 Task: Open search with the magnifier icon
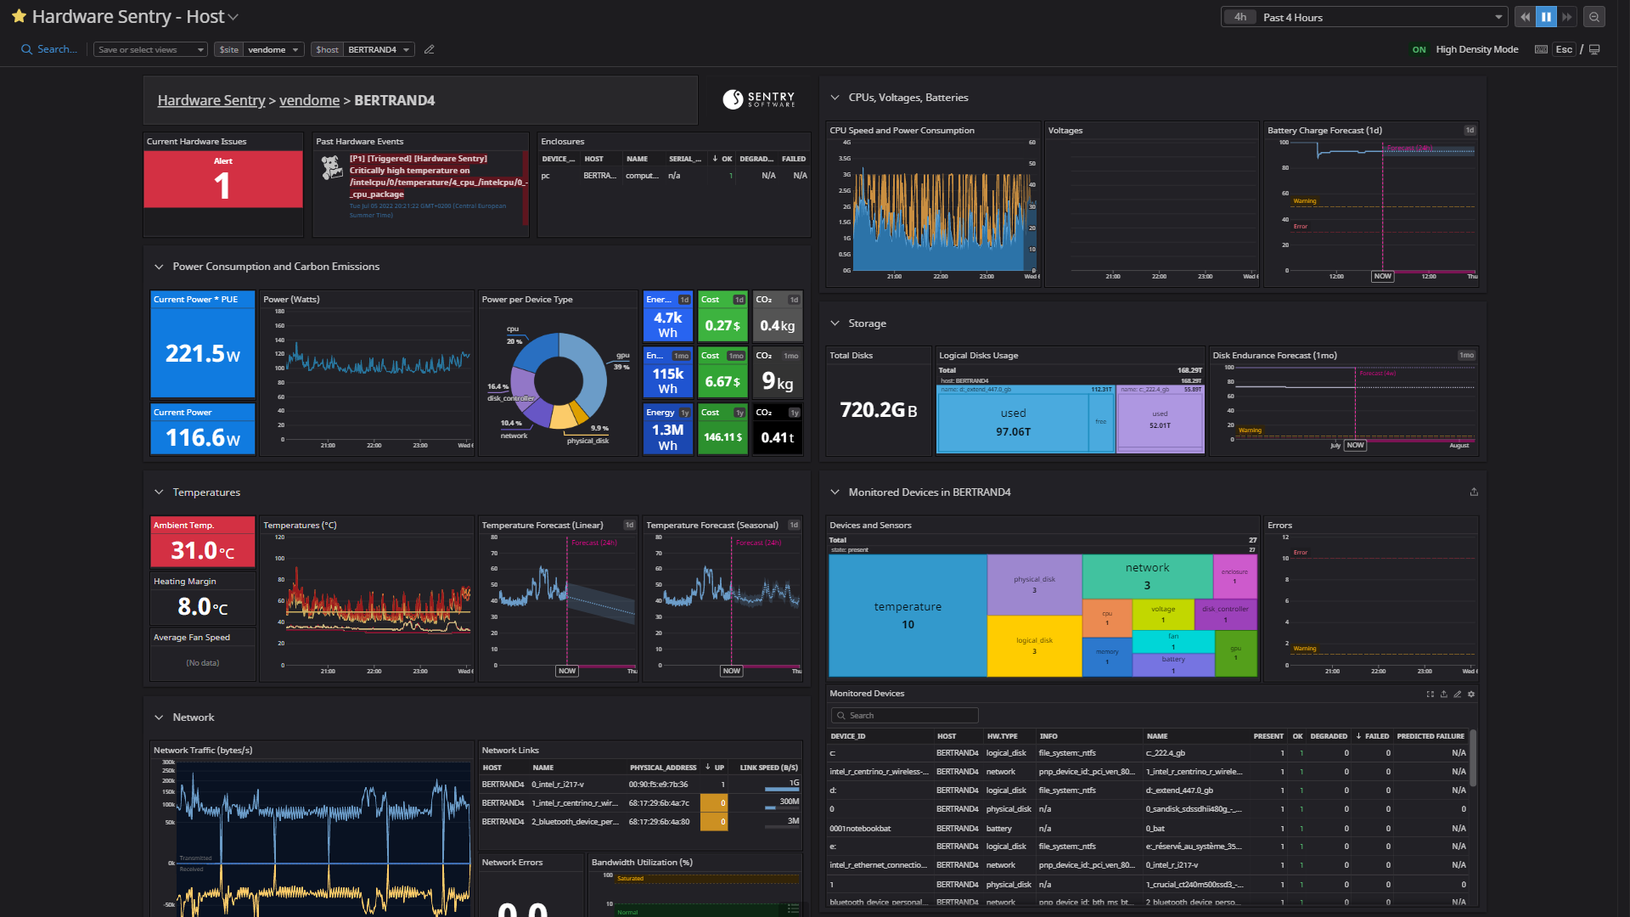pos(25,48)
